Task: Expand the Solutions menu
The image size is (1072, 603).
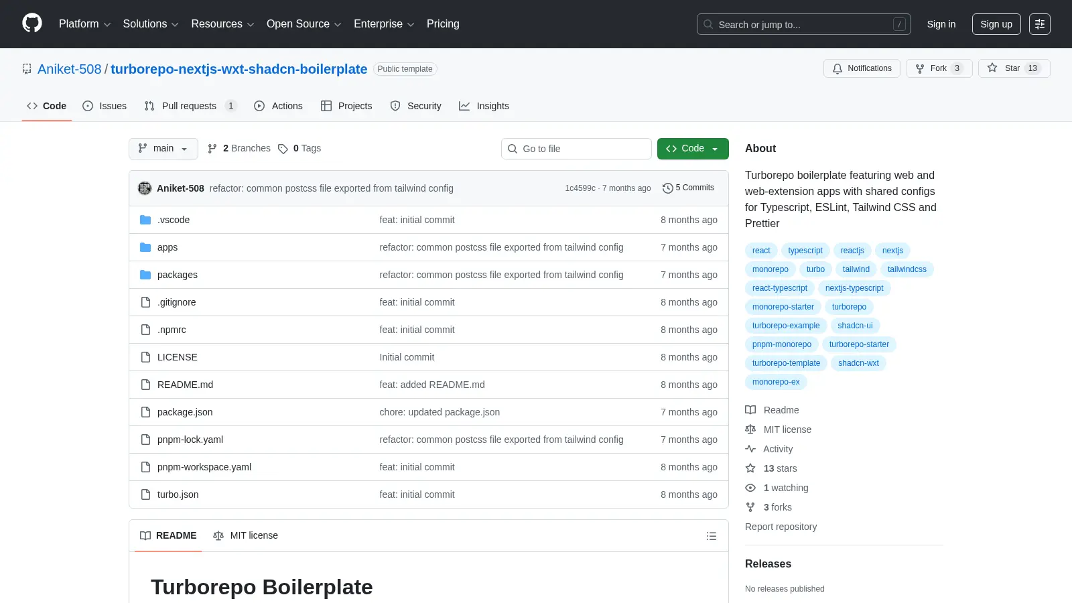Action: point(151,24)
